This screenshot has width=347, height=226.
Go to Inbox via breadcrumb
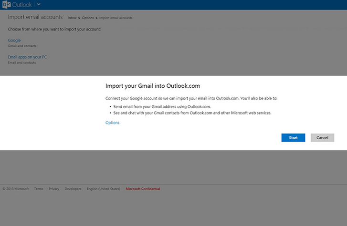[73, 18]
